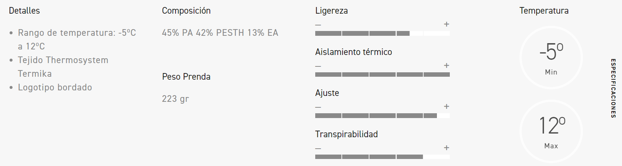
Task: Click the -5° Min temperature circle
Action: click(x=551, y=58)
